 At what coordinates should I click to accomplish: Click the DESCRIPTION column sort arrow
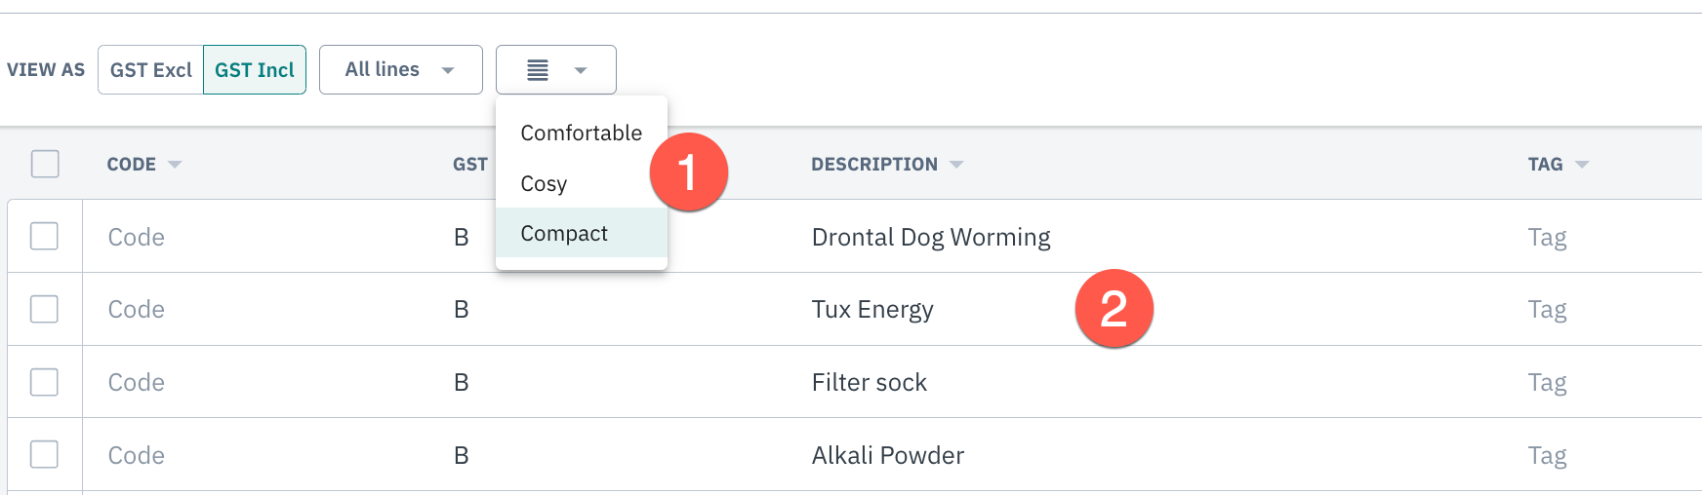pyautogui.click(x=956, y=165)
